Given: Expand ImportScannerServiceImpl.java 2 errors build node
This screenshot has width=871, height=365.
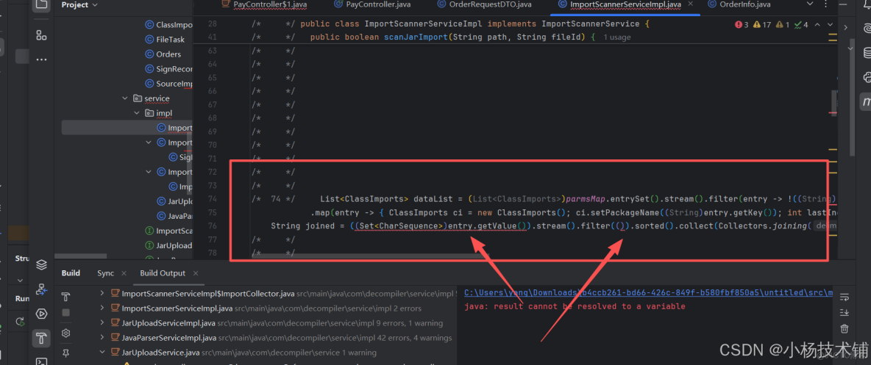Looking at the screenshot, I should point(102,308).
